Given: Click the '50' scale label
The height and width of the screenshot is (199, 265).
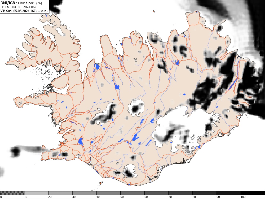Looking at the screenshot, I should pyautogui.click(x=122, y=197).
